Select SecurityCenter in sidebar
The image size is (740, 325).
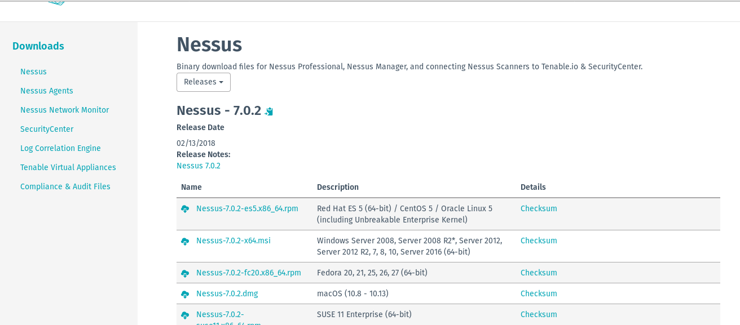pos(47,129)
